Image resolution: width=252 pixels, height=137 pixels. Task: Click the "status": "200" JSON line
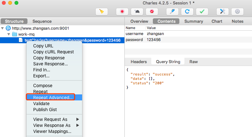tap(147, 83)
